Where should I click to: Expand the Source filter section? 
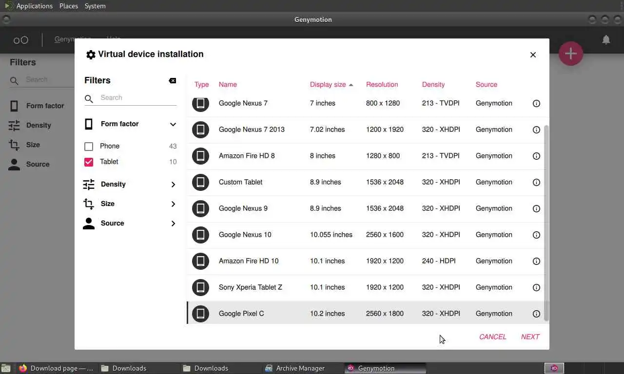coord(173,224)
